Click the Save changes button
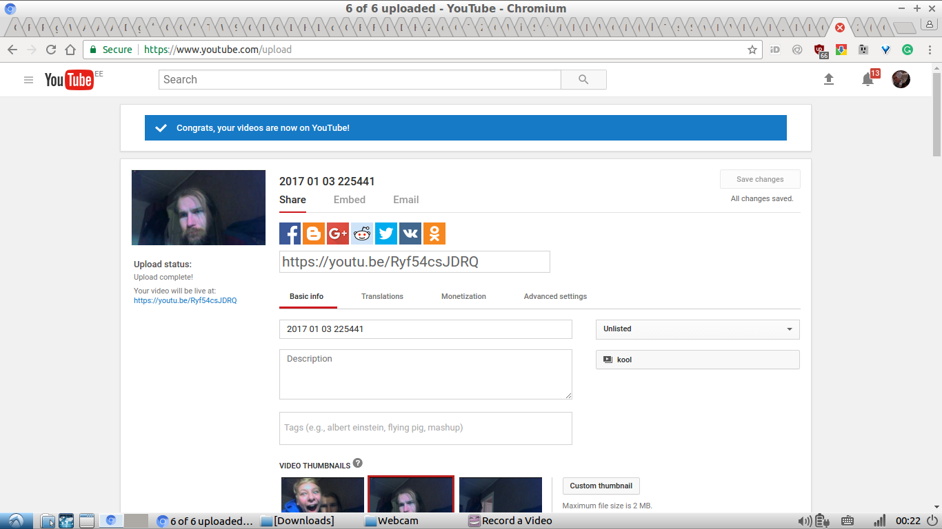 click(760, 179)
